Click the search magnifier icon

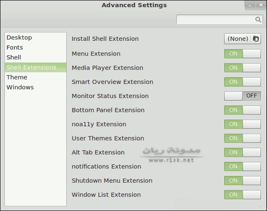pyautogui.click(x=258, y=20)
